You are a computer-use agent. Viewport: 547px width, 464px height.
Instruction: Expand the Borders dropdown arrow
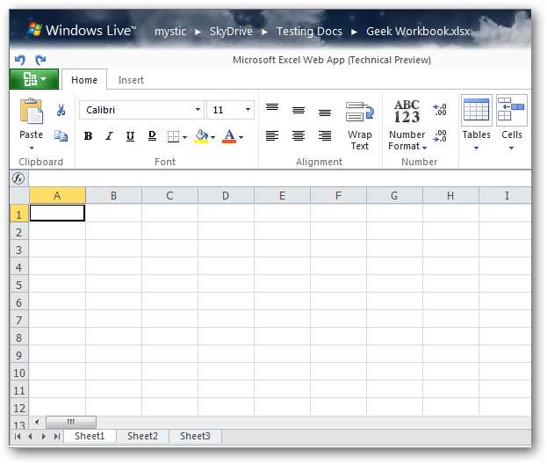[x=185, y=137]
